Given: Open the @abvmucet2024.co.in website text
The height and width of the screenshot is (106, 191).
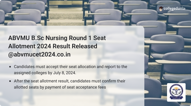Looking at the screenshot, I should pos(39,54).
